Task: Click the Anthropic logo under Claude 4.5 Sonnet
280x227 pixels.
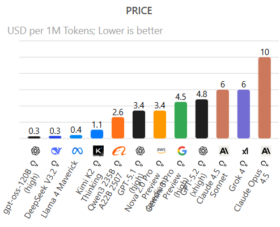Action: pos(224,151)
